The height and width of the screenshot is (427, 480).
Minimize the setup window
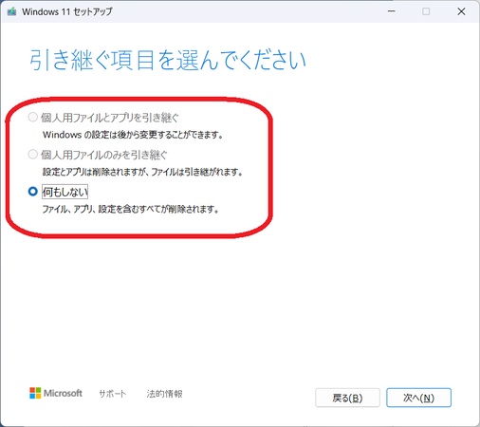(x=392, y=11)
